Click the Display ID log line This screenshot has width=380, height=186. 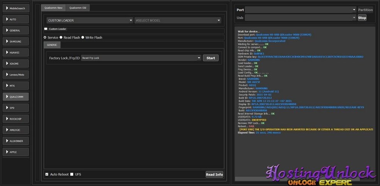(x=267, y=104)
